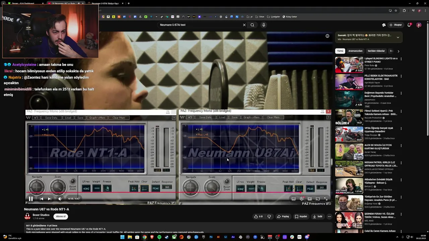Viewport: 429px width, 241px height.
Task: Open options for ALEX DE SOUZA video
Action: pyautogui.click(x=401, y=146)
